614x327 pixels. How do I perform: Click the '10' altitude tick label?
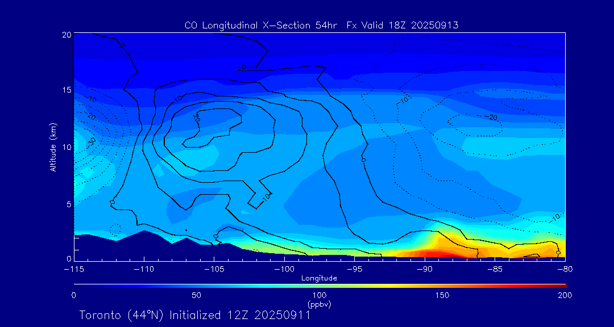click(67, 146)
